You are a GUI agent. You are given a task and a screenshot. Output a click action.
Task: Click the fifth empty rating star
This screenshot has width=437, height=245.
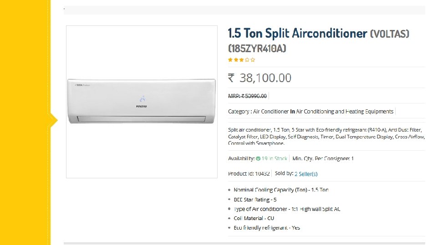[x=253, y=59]
